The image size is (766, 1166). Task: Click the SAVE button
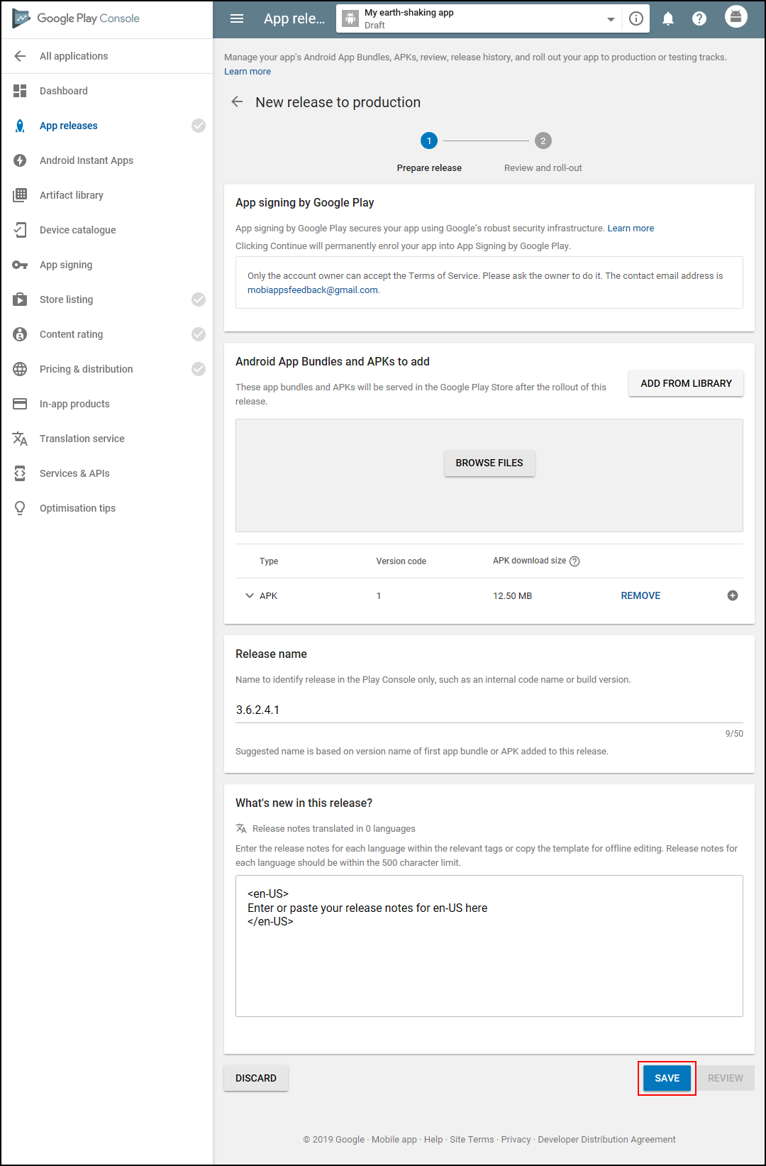tap(667, 1078)
